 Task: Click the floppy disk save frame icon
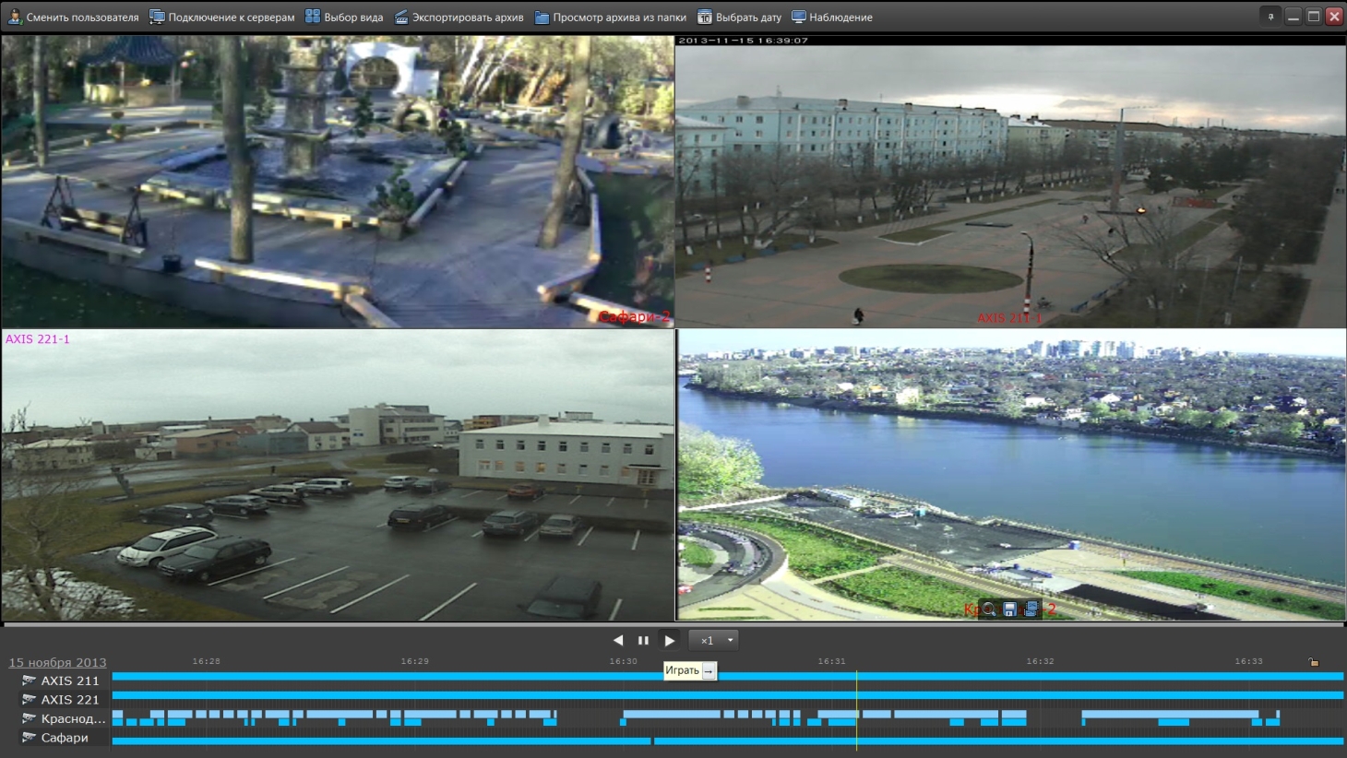click(1009, 610)
